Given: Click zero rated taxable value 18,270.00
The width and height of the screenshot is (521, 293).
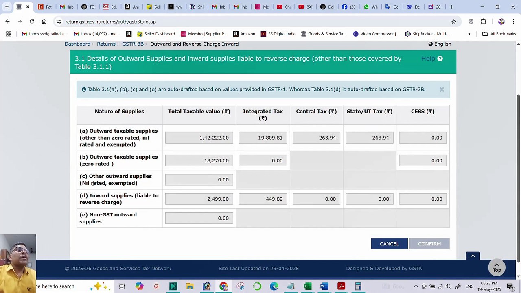Looking at the screenshot, I should pos(199,160).
